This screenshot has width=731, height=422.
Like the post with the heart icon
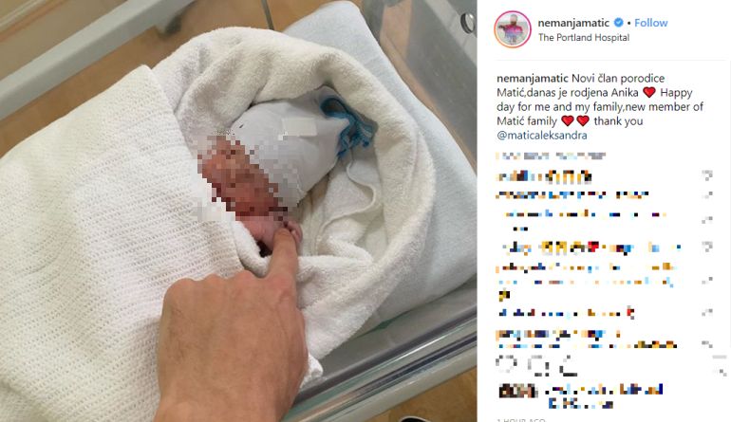click(506, 365)
